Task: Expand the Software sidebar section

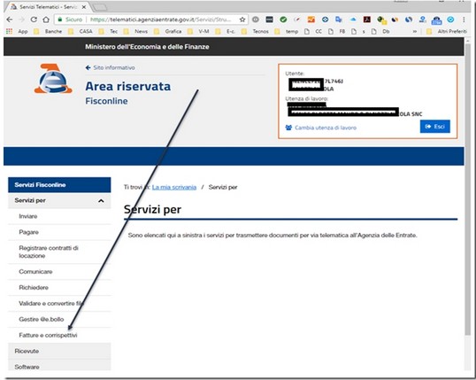Action: 59,367
